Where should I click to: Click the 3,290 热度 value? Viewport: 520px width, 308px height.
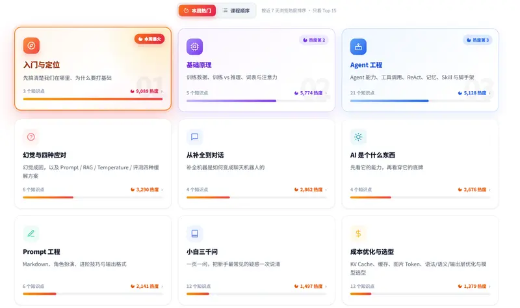pyautogui.click(x=145, y=189)
